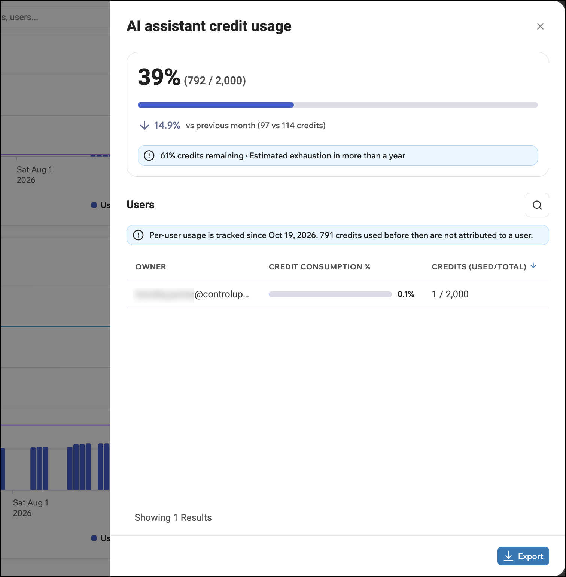Click the '61% credits remaining' banner text
This screenshot has width=566, height=577.
point(283,156)
